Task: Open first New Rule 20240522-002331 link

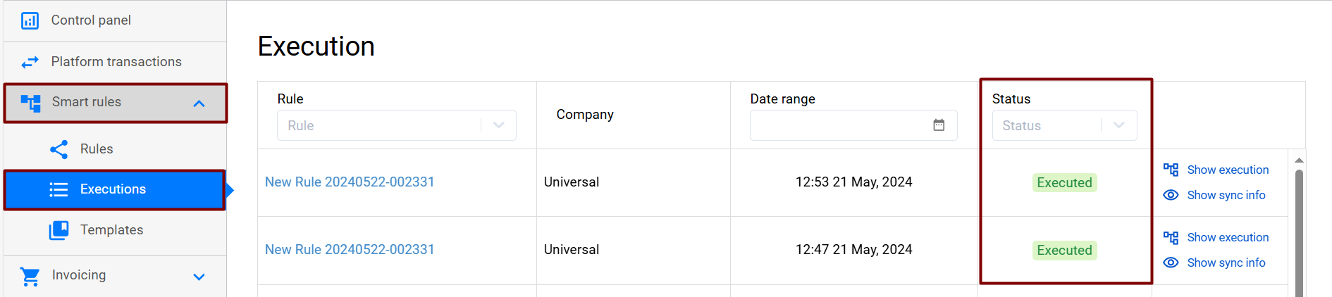Action: pos(350,182)
